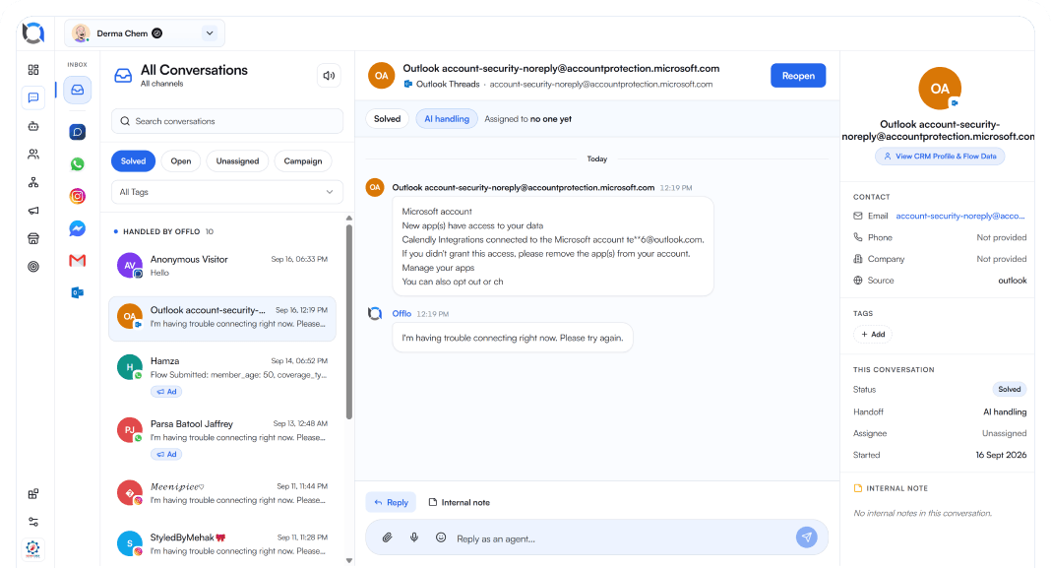1051x568 pixels.
Task: Select the Open filter tab
Action: point(181,160)
